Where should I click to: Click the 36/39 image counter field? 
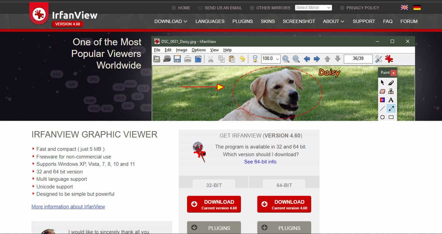[358, 59]
